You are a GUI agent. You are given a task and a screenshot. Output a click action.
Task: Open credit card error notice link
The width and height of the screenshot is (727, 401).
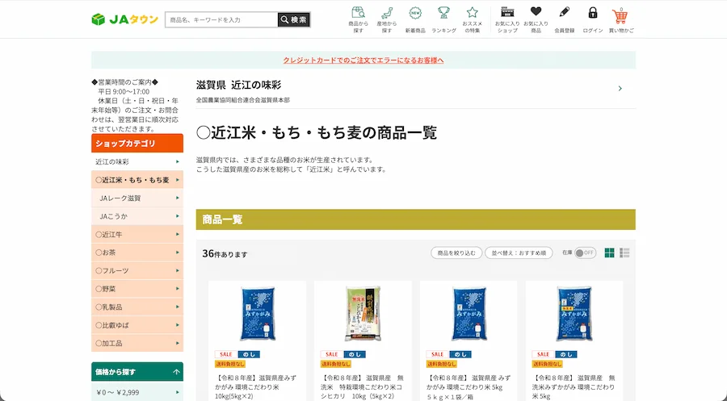tap(363, 61)
